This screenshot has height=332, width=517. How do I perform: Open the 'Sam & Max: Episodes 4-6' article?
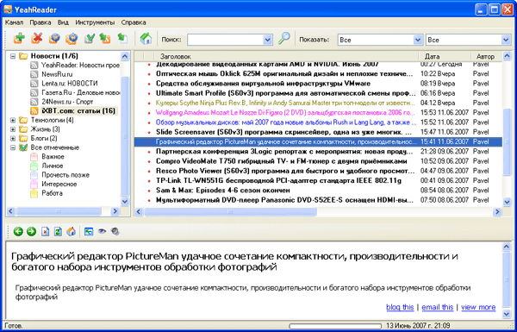318,191
